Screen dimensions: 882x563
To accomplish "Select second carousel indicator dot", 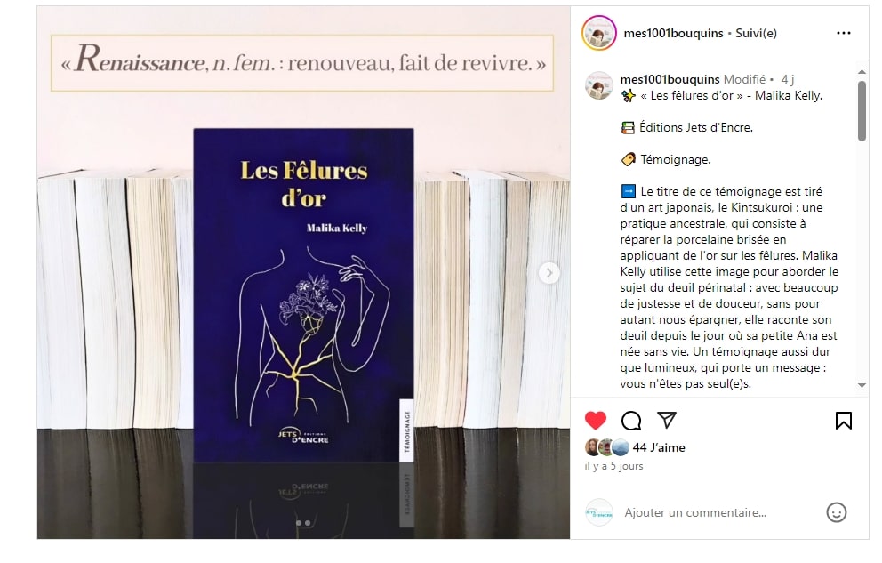I will click(x=308, y=523).
